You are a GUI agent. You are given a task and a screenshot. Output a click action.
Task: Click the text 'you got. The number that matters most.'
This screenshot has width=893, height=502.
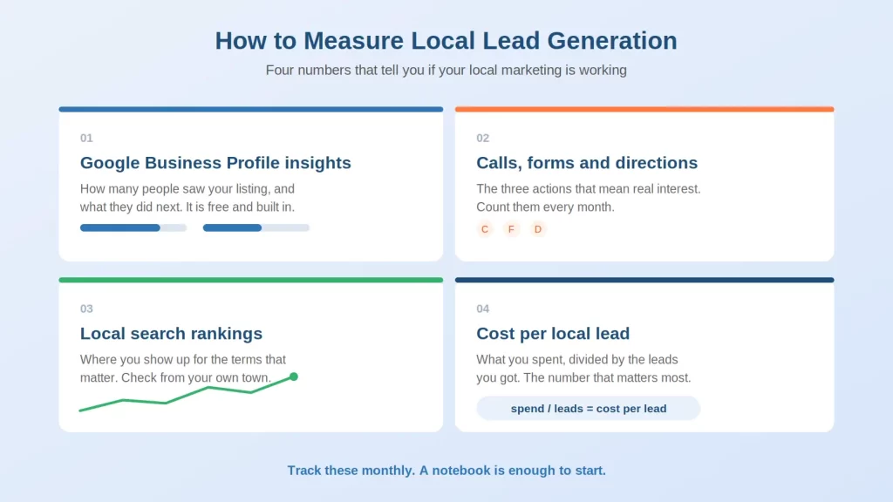[x=583, y=378]
